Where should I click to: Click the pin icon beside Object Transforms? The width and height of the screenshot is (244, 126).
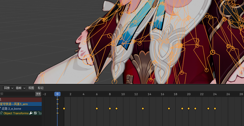1,113
